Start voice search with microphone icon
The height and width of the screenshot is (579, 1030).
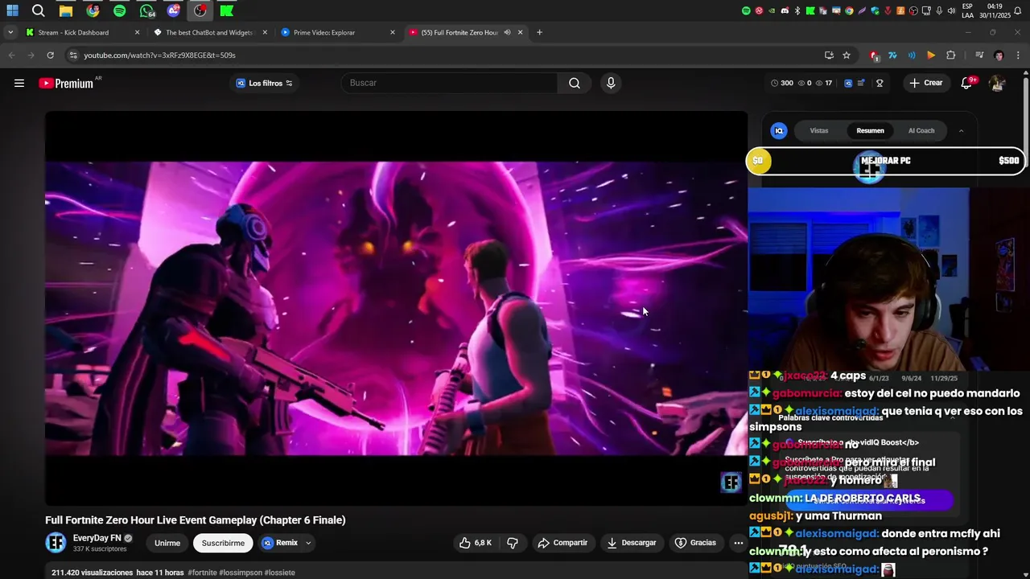coord(611,83)
